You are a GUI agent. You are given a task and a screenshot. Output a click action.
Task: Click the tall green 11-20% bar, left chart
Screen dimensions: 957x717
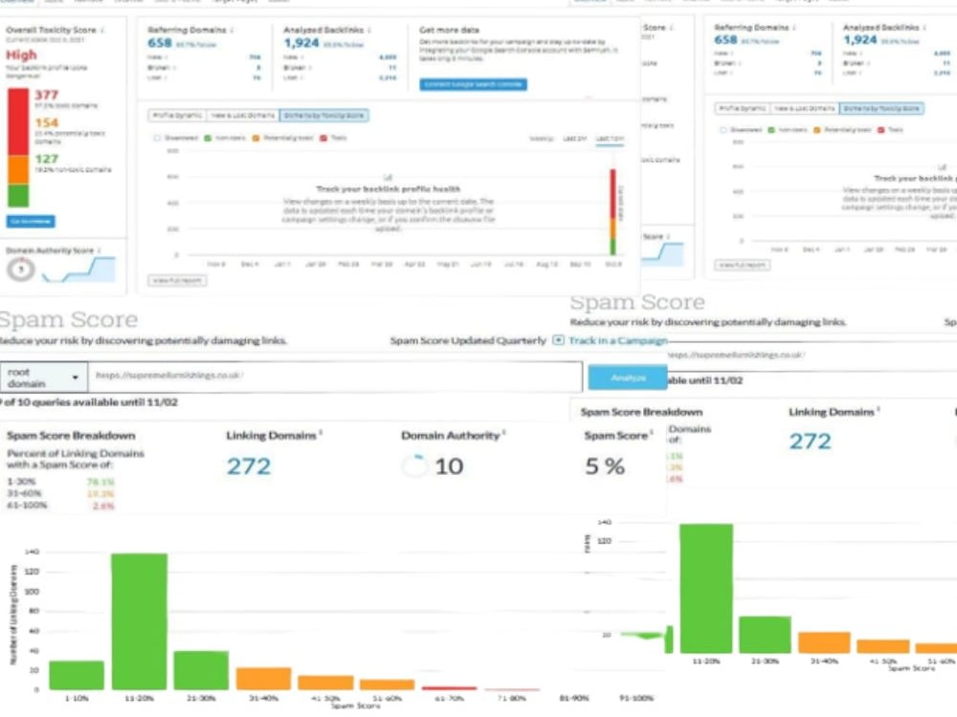point(139,622)
